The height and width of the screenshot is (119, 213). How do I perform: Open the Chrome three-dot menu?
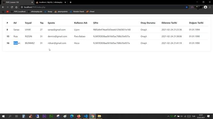[210, 7]
